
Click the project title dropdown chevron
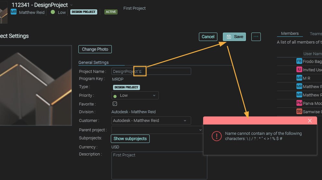point(72,5)
